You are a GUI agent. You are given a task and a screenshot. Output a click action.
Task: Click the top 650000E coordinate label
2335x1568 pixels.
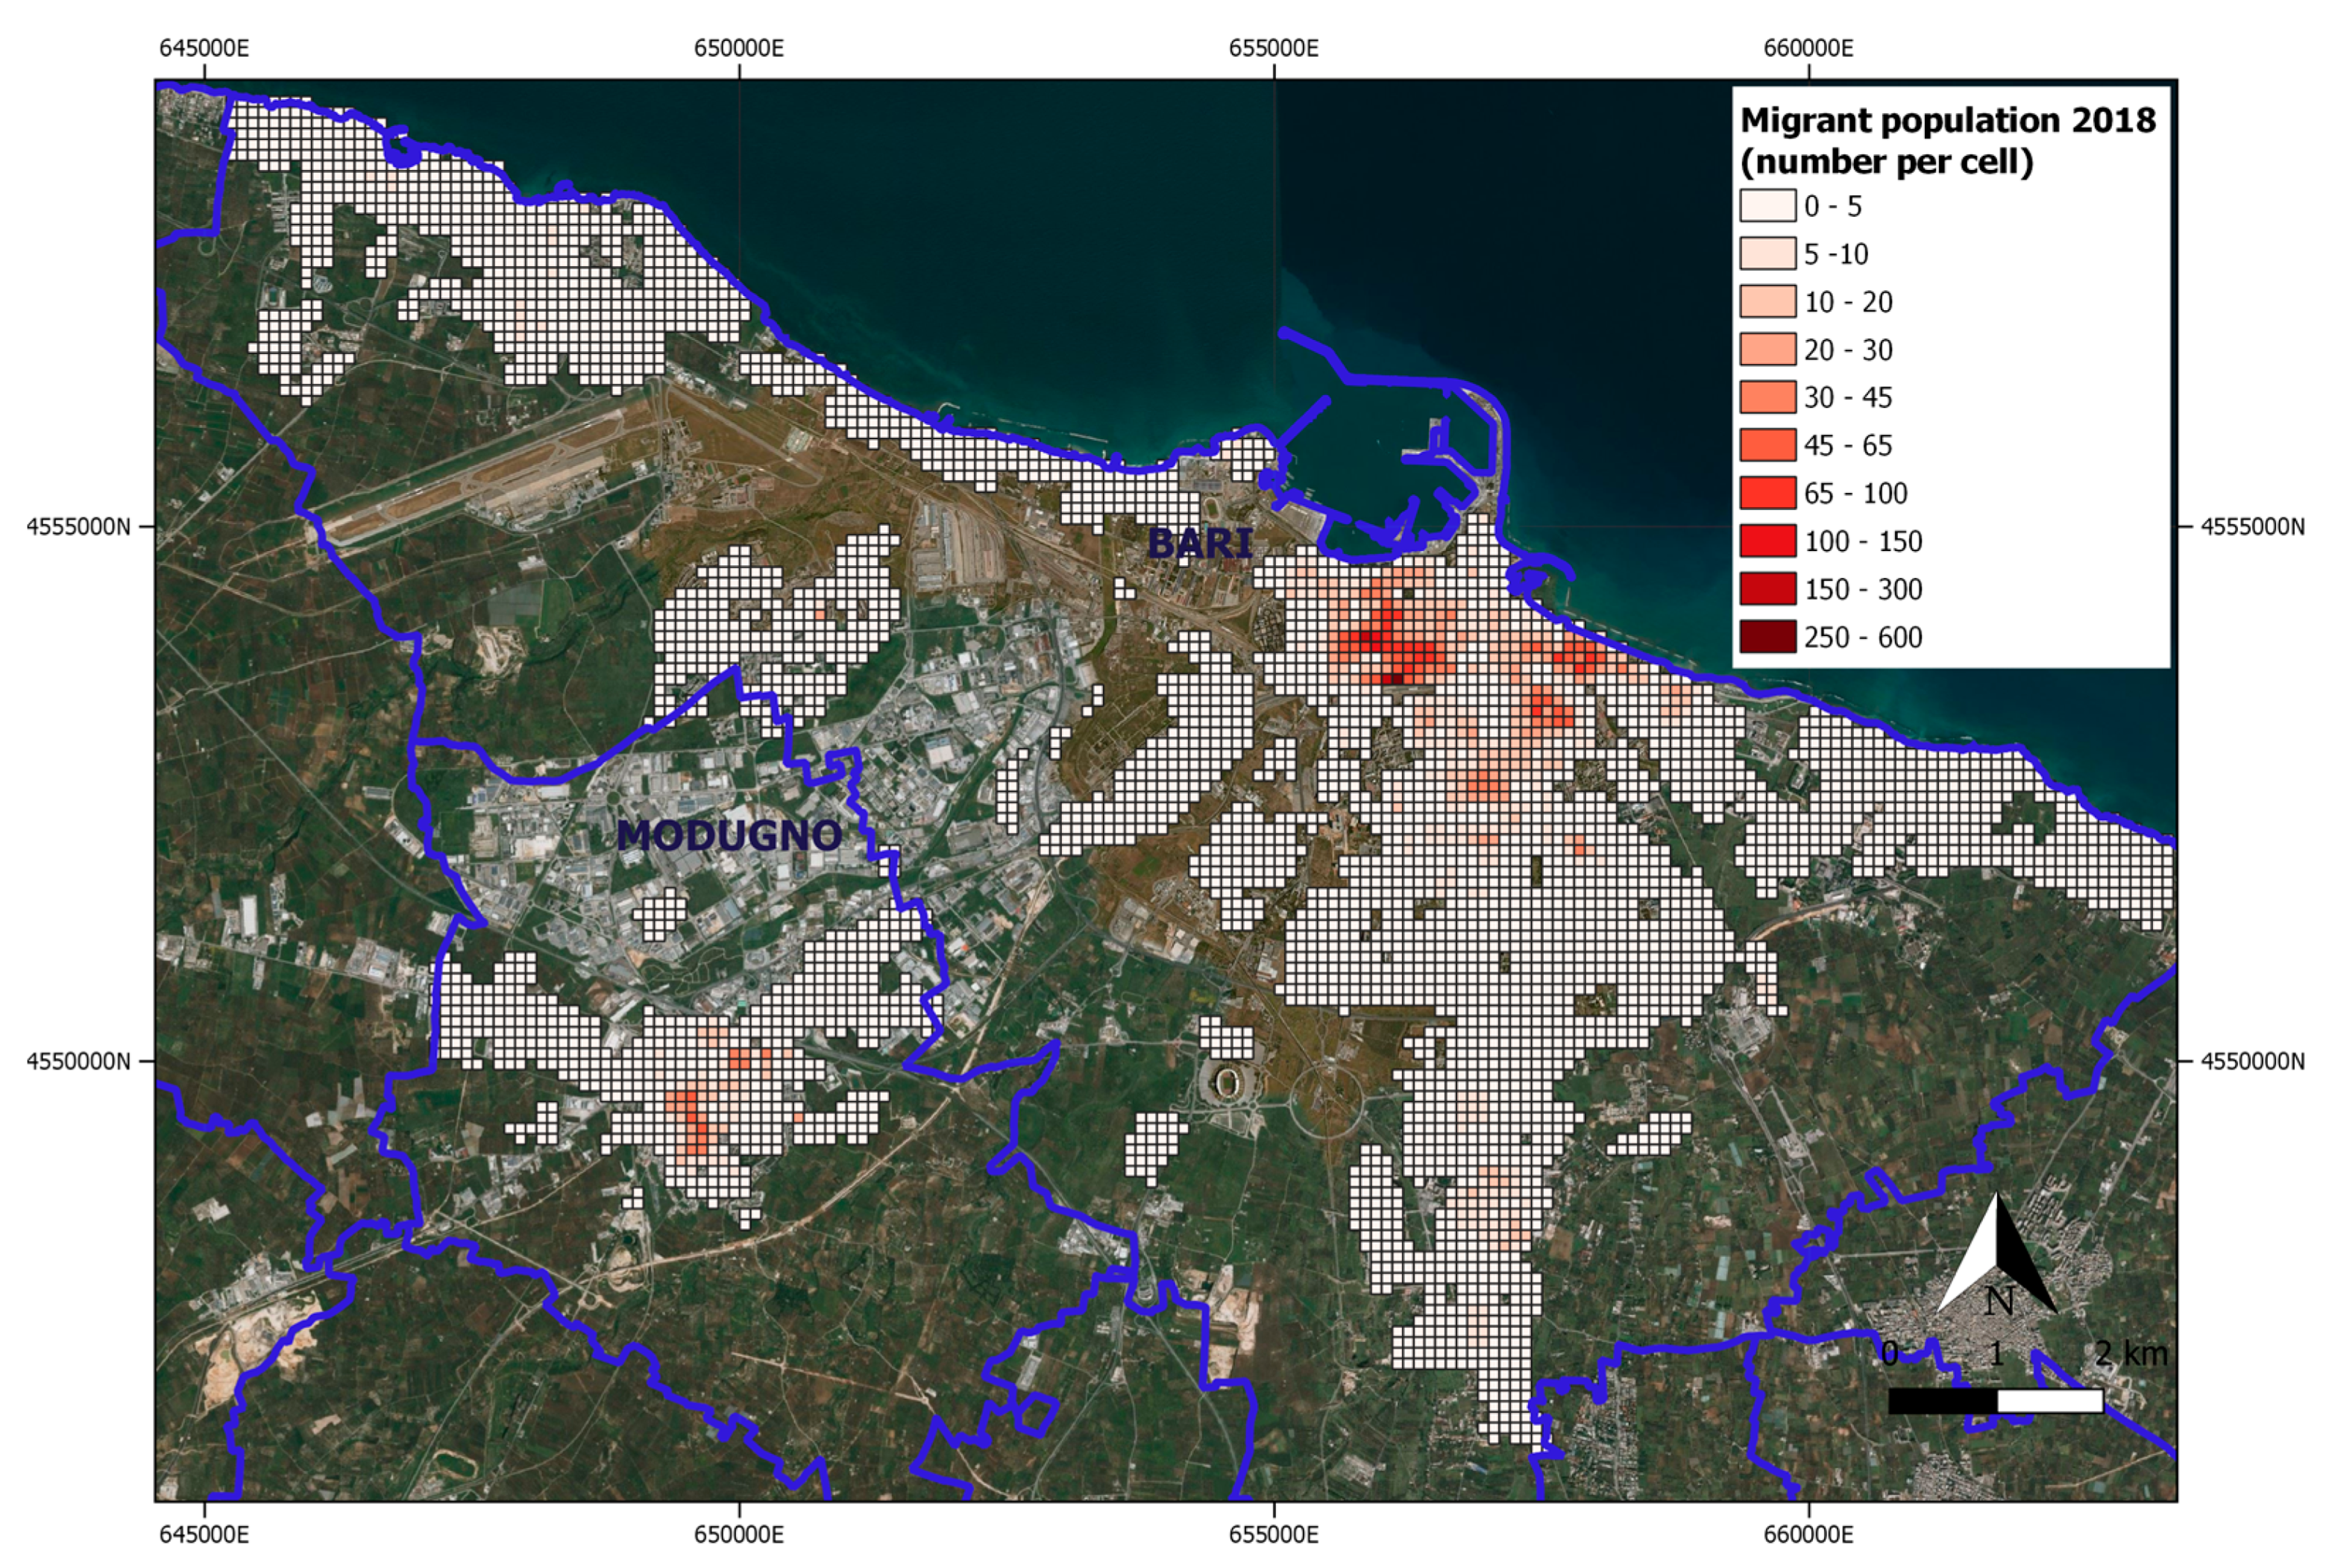739,48
